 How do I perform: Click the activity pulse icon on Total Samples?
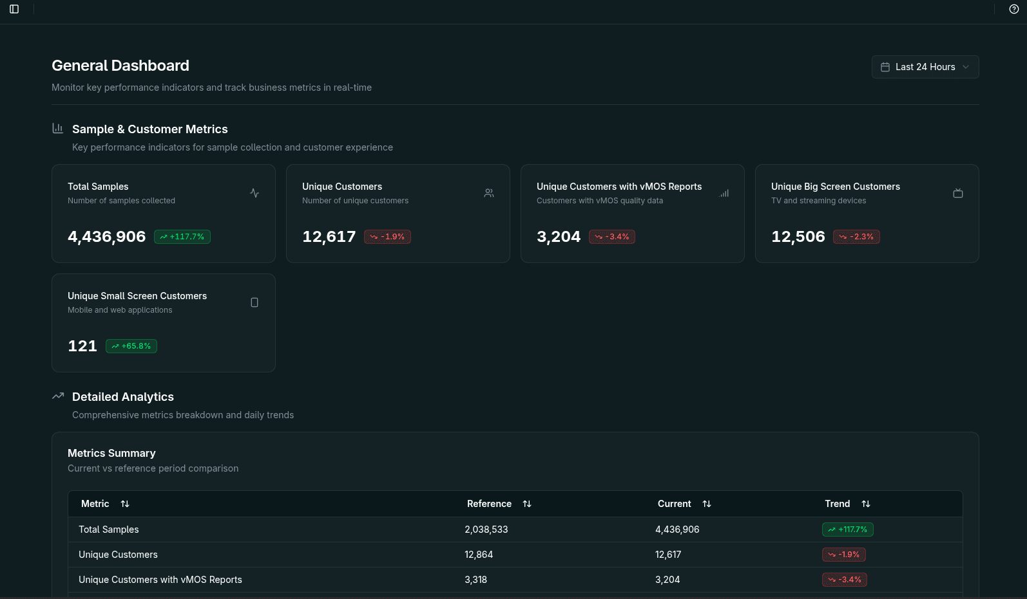coord(254,193)
